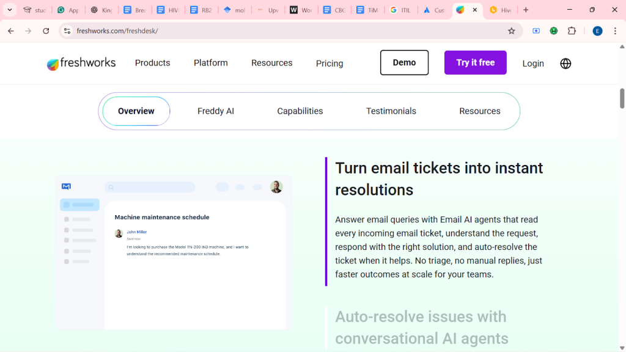Follow the Login link

tap(532, 64)
